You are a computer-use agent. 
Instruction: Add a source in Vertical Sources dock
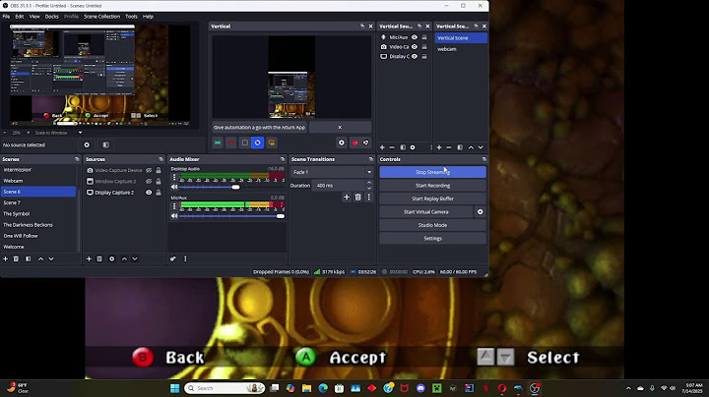(x=382, y=147)
